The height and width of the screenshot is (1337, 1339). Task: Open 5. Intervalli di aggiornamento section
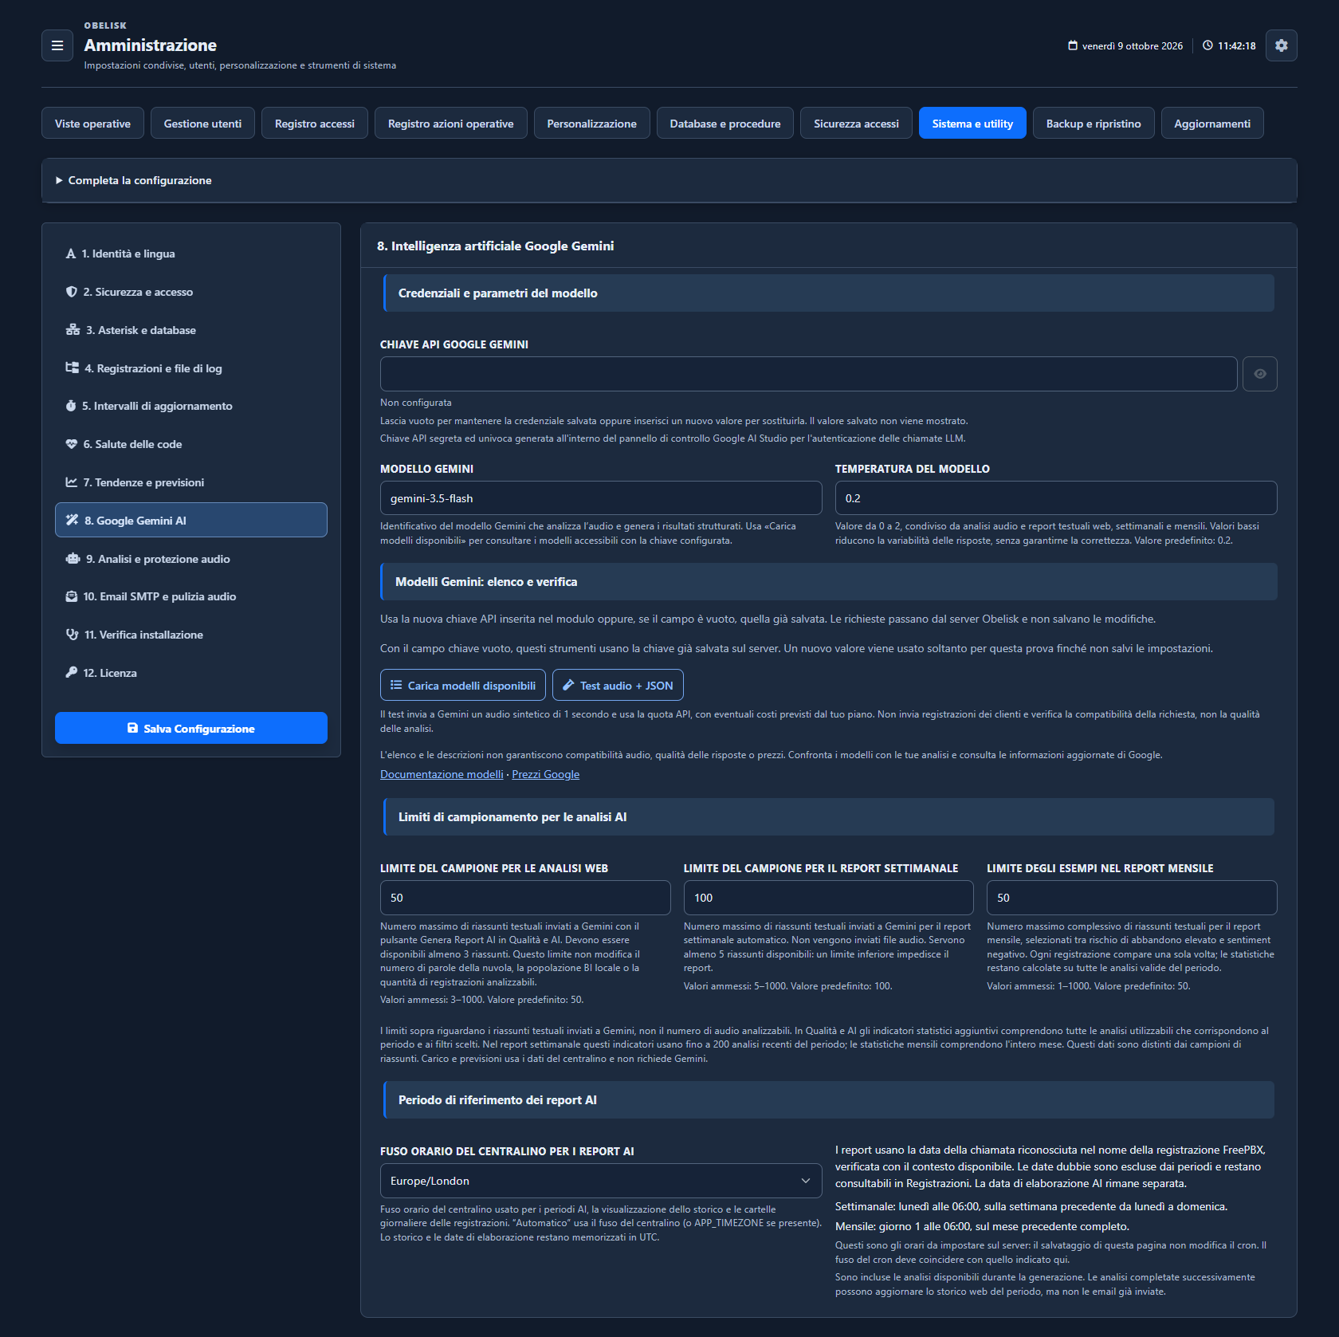(x=191, y=406)
